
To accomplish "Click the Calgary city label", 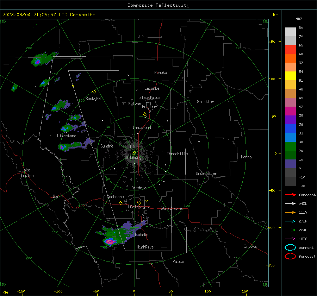I will [137, 207].
